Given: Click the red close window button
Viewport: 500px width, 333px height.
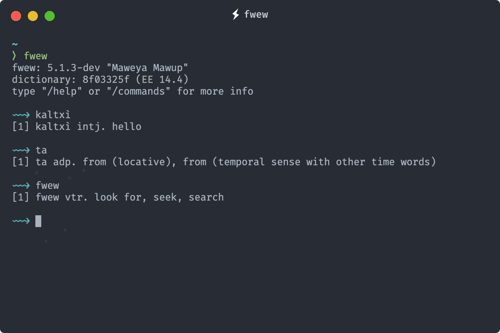Looking at the screenshot, I should [x=16, y=16].
